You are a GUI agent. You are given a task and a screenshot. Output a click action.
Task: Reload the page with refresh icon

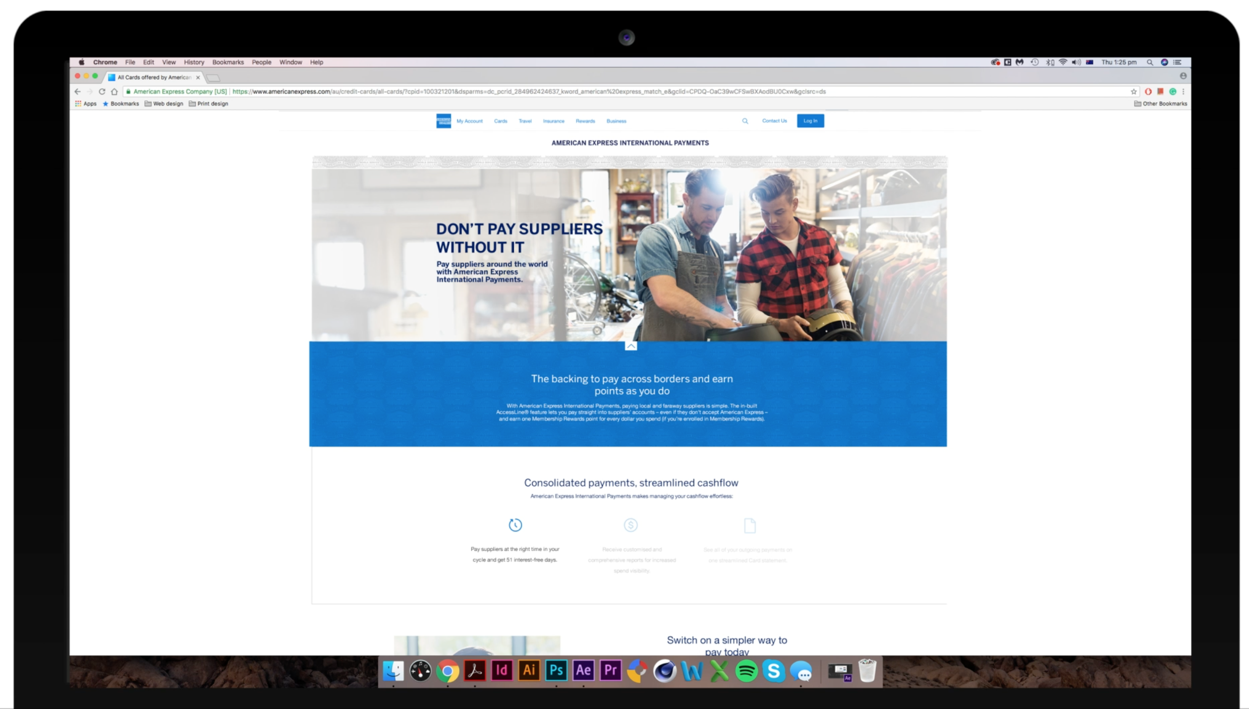click(102, 92)
